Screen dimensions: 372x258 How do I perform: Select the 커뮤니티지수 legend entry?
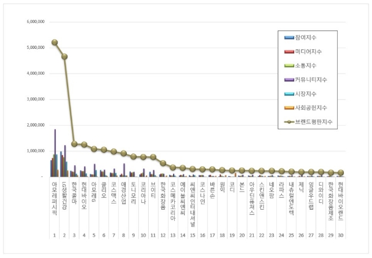(x=308, y=80)
